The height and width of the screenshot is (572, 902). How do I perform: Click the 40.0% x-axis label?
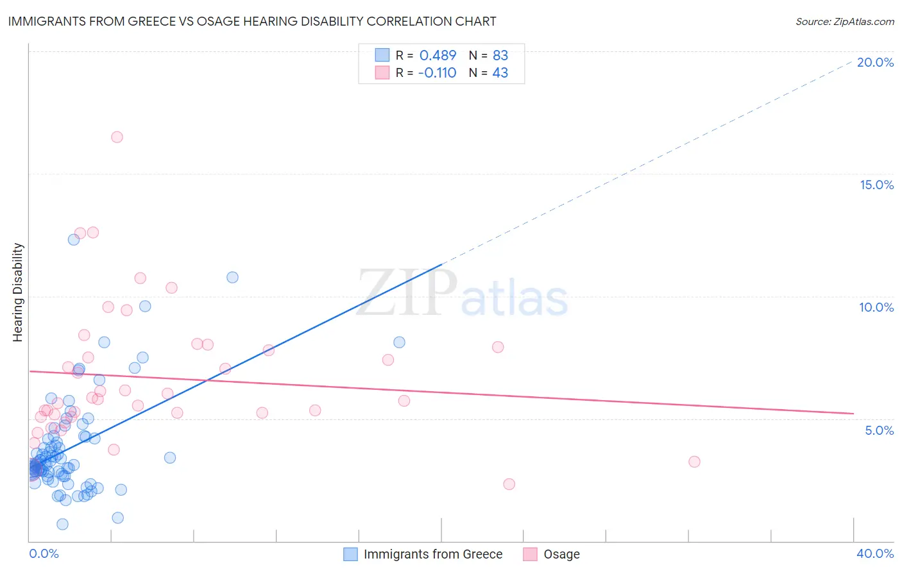coord(875,553)
